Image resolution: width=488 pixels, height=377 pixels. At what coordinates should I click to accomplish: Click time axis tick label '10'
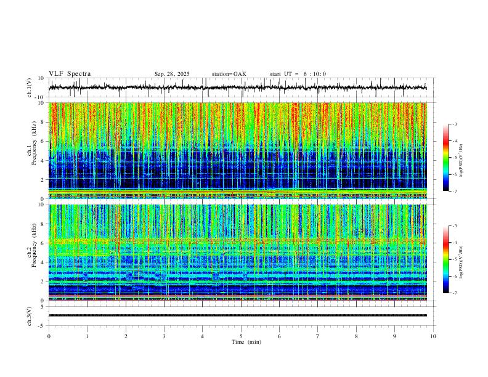433,336
